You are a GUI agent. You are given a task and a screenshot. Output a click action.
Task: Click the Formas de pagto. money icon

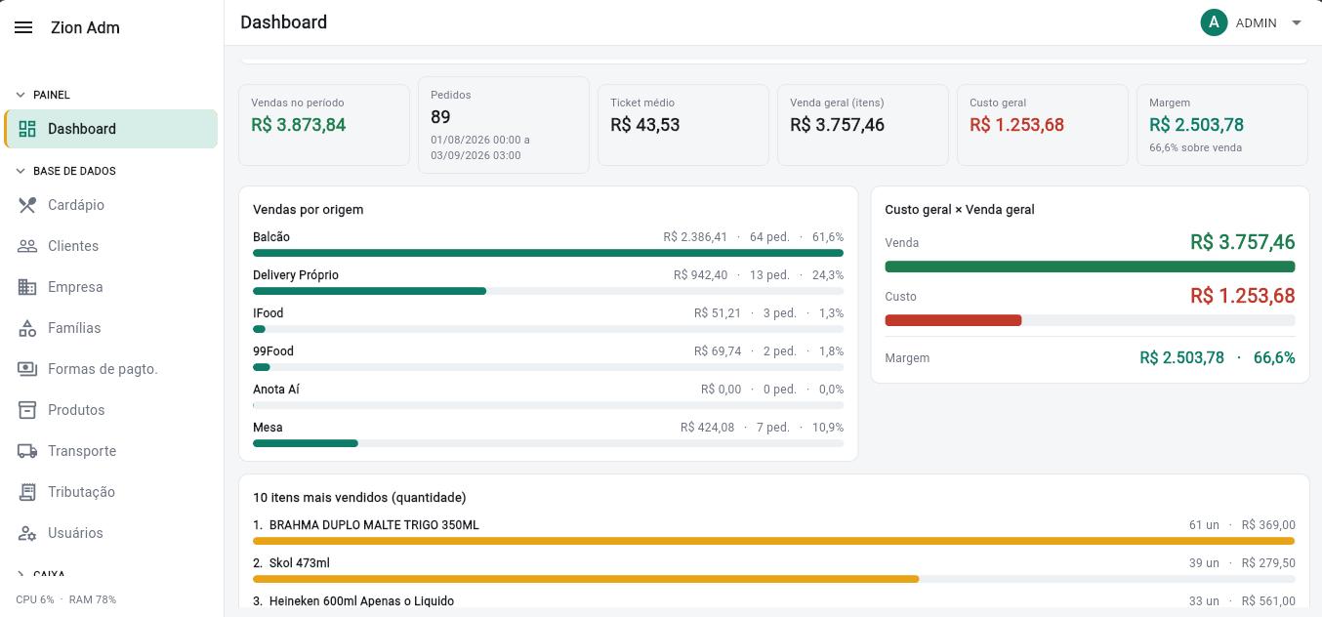click(27, 369)
